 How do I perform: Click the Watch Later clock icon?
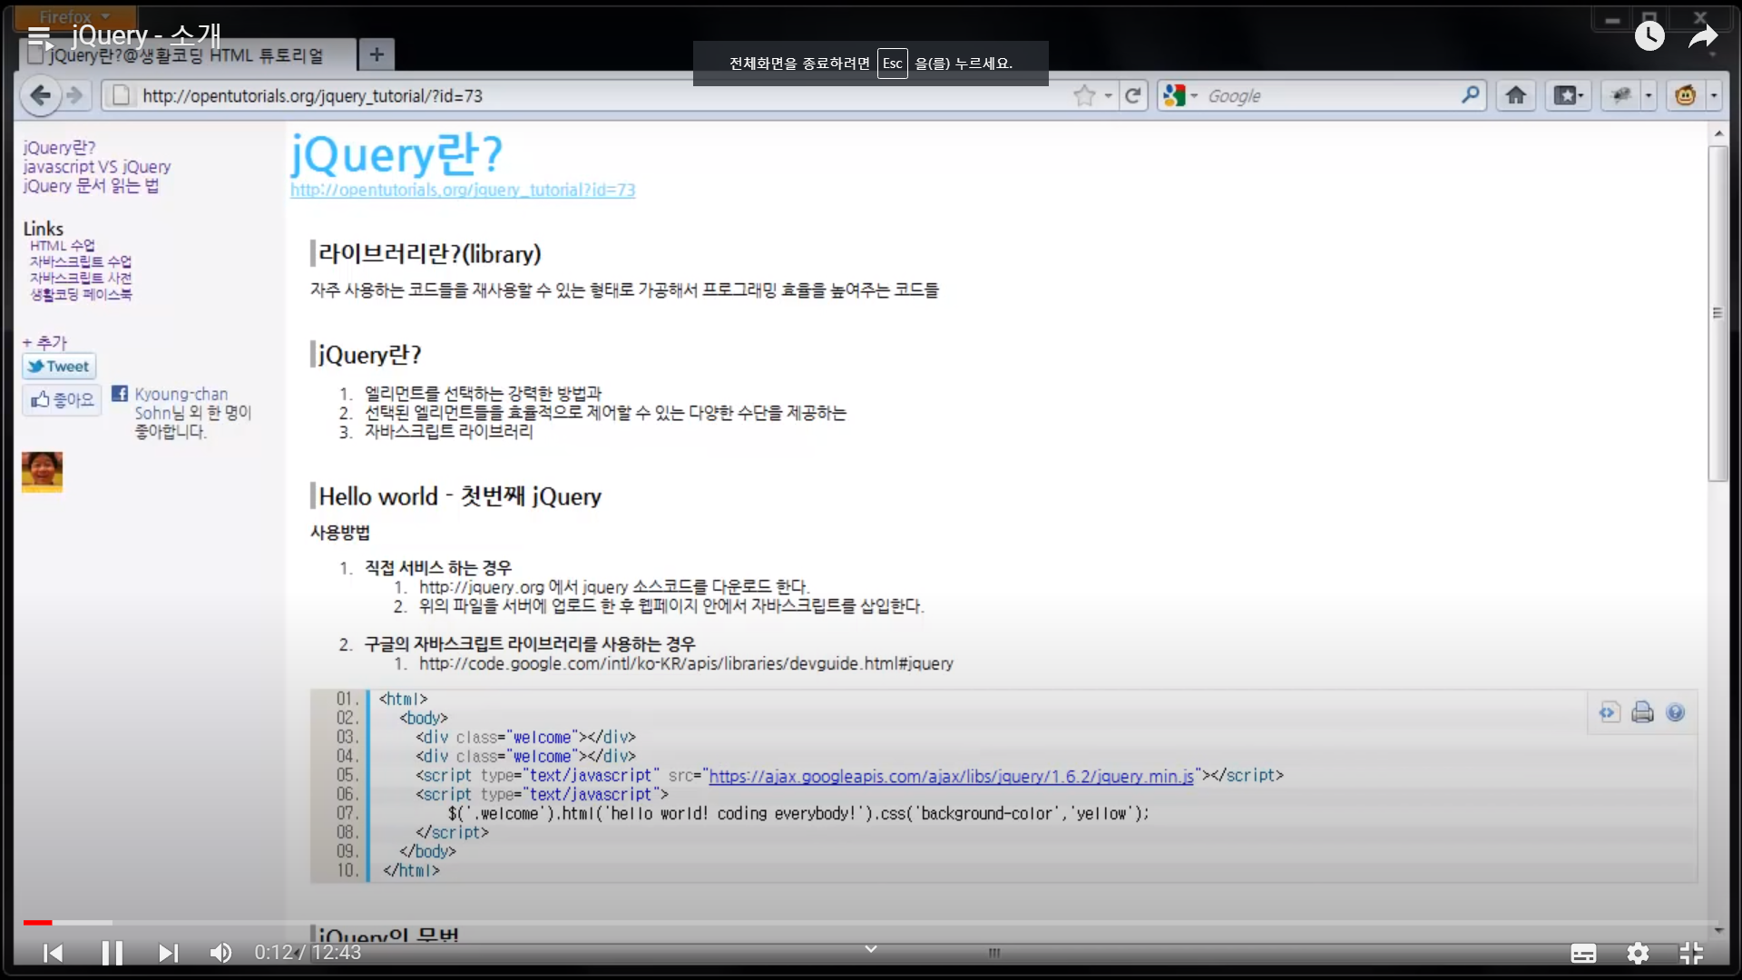pos(1649,36)
